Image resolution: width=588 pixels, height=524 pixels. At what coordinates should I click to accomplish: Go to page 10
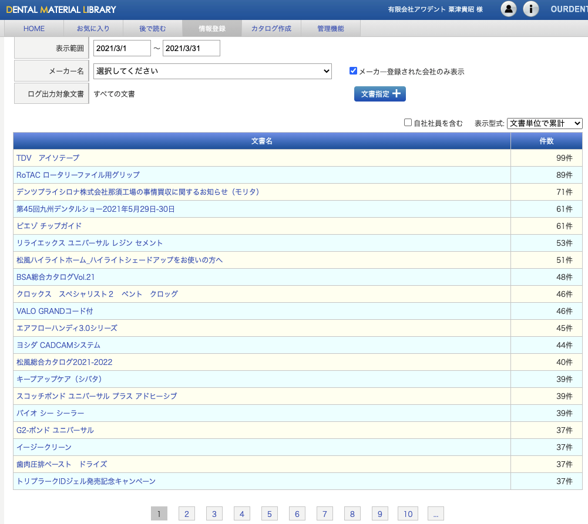(408, 513)
